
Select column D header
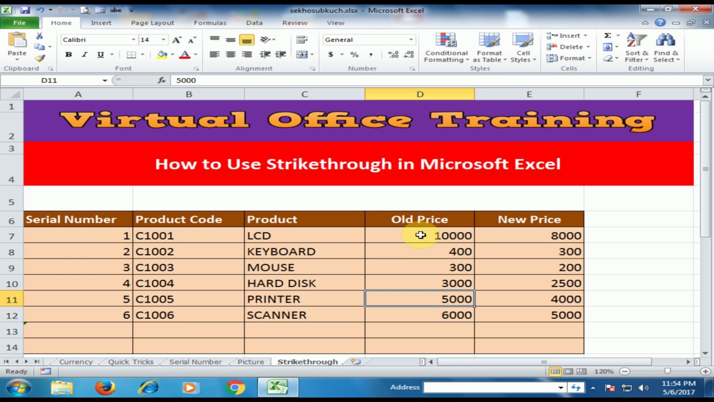(x=419, y=94)
